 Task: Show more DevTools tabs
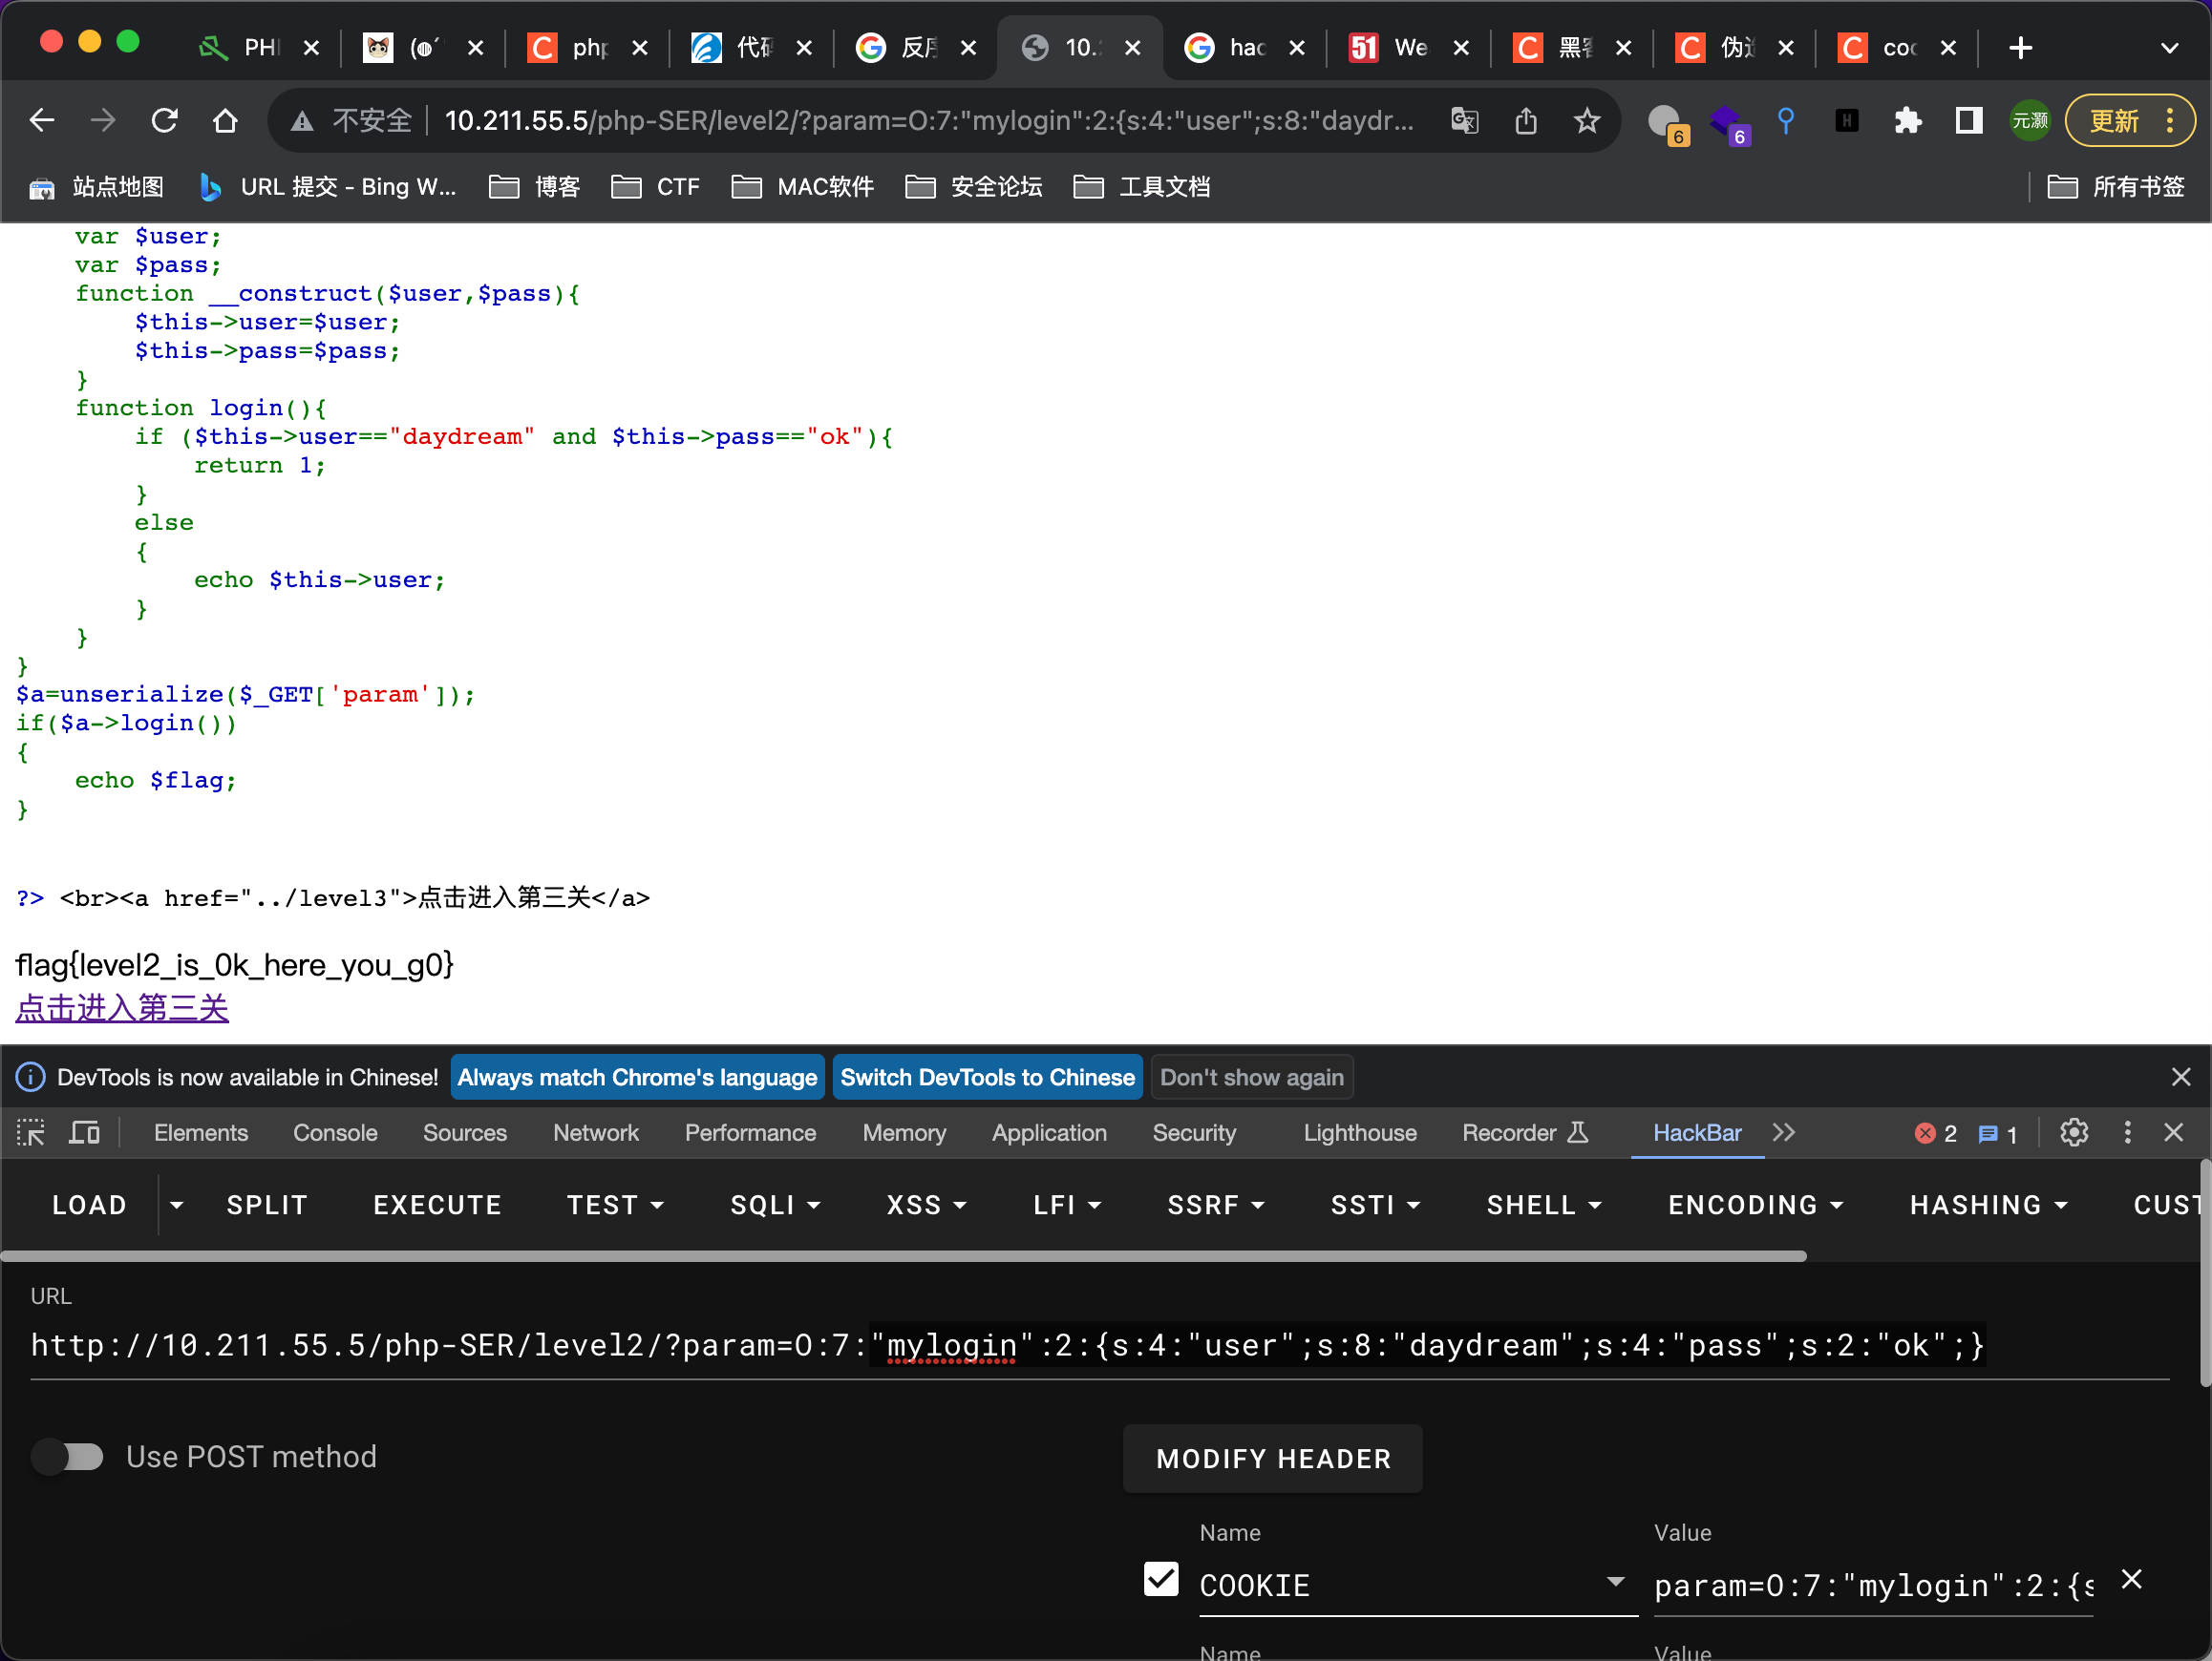tap(1784, 1132)
